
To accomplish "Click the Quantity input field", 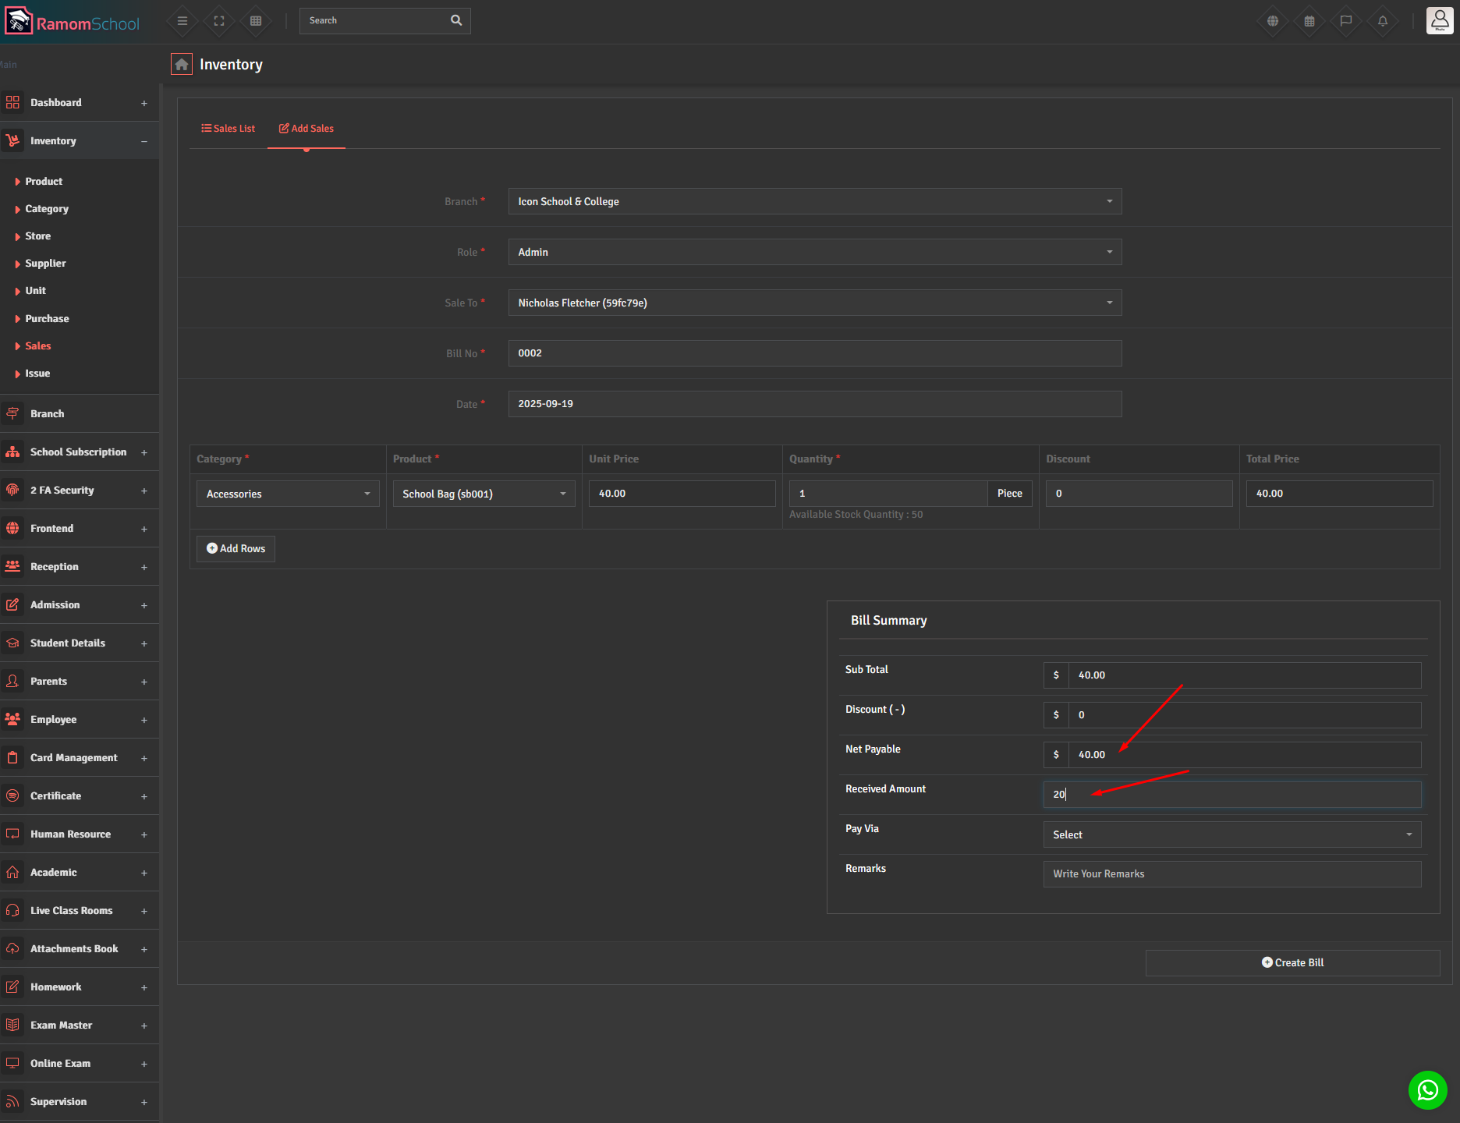I will pyautogui.click(x=888, y=494).
